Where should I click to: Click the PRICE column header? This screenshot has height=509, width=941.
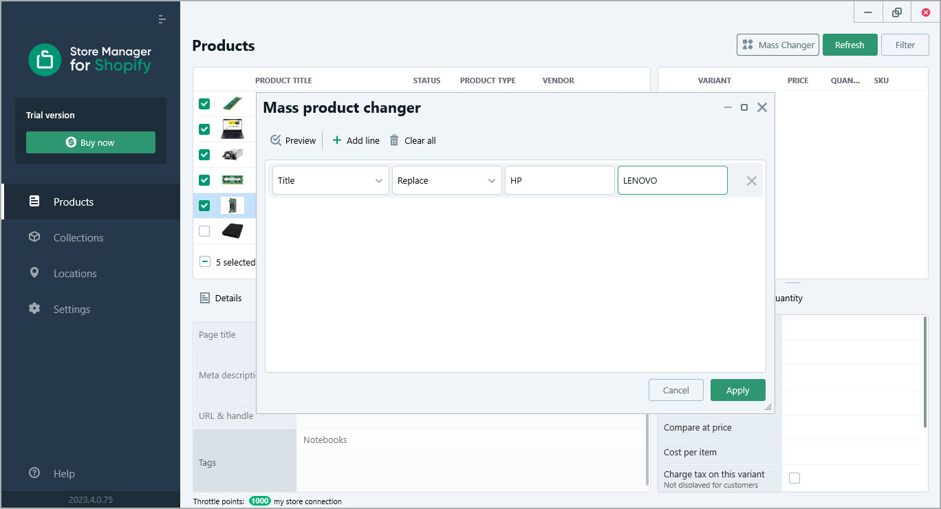798,80
